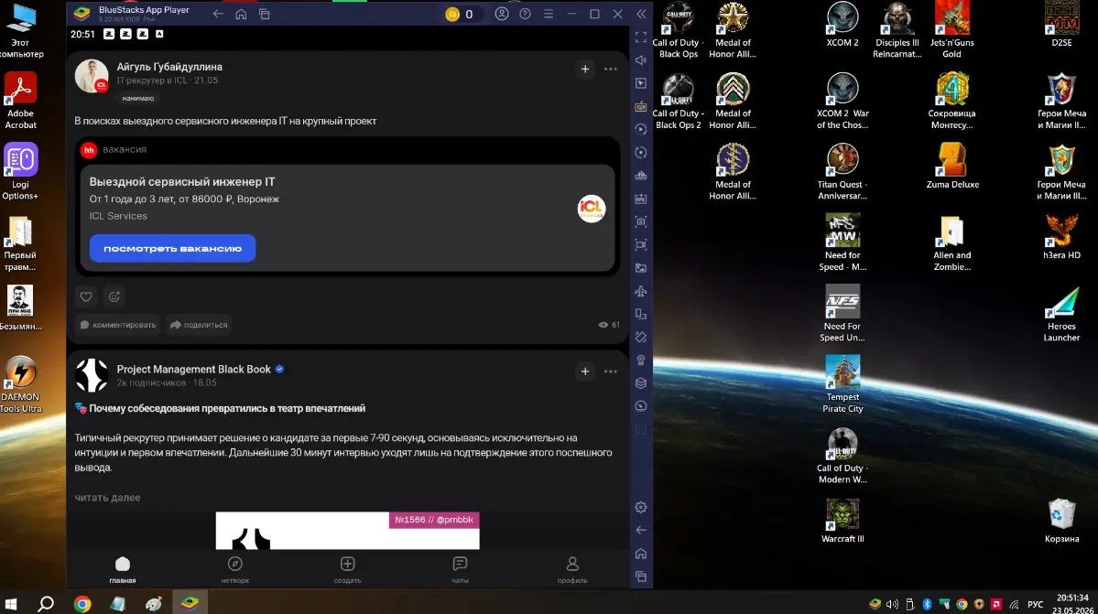Open DAEMON Tools Ultra desktop shortcut
The height and width of the screenshot is (614, 1098).
[20, 384]
